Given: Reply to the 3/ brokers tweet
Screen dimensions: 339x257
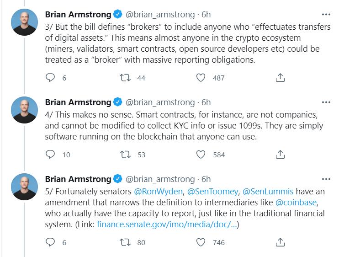Looking at the screenshot, I should click(50, 78).
